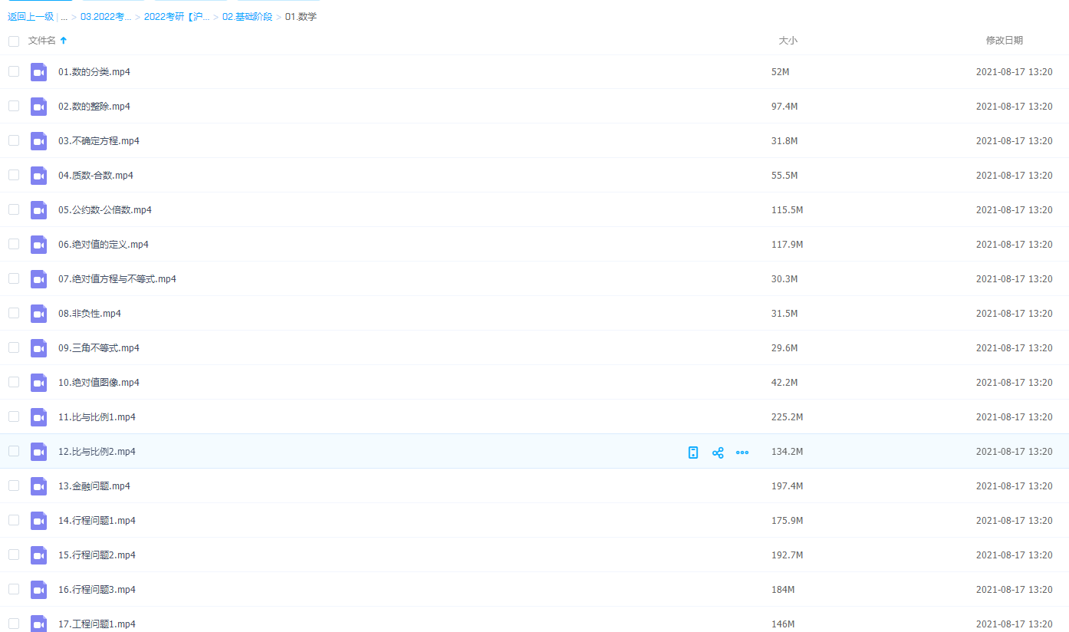Open the more options menu for 12.比与比例2.mp4
The image size is (1069, 632).
pyautogui.click(x=742, y=453)
